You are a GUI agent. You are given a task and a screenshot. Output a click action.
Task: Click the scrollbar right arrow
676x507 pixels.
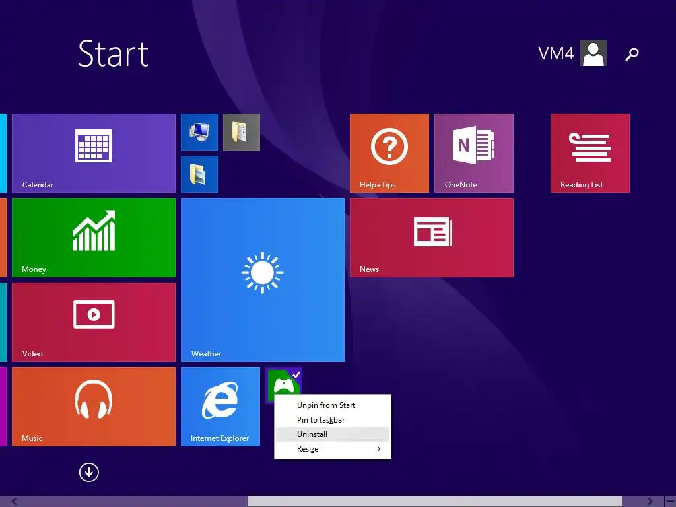coord(650,502)
